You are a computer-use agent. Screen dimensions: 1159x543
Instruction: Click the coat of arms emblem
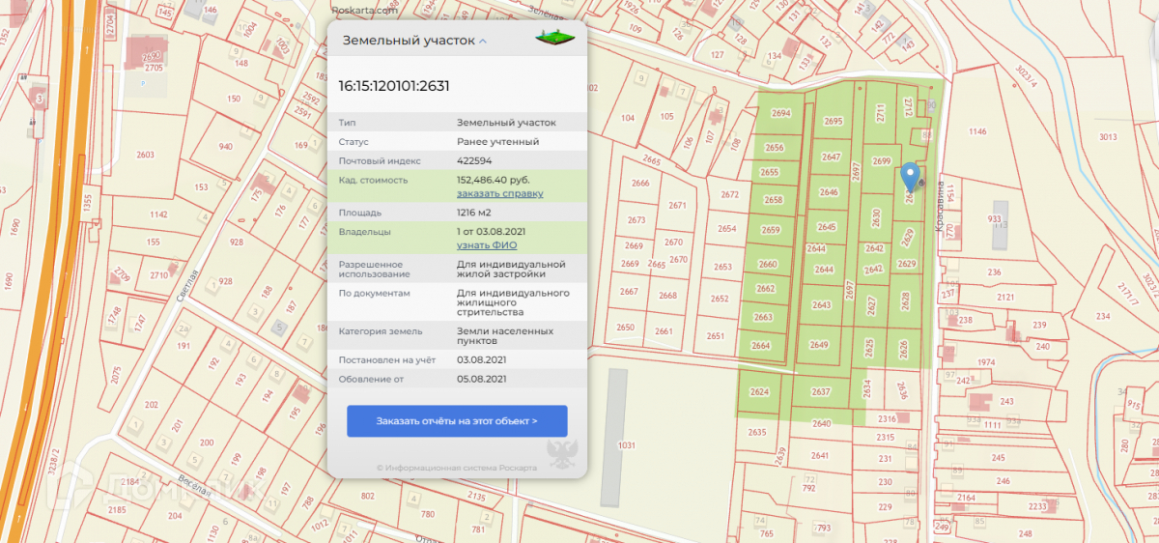click(x=562, y=452)
